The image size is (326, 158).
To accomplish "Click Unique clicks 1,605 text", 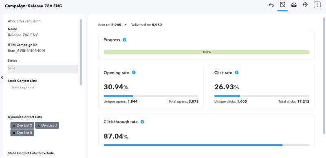I will tap(231, 102).
